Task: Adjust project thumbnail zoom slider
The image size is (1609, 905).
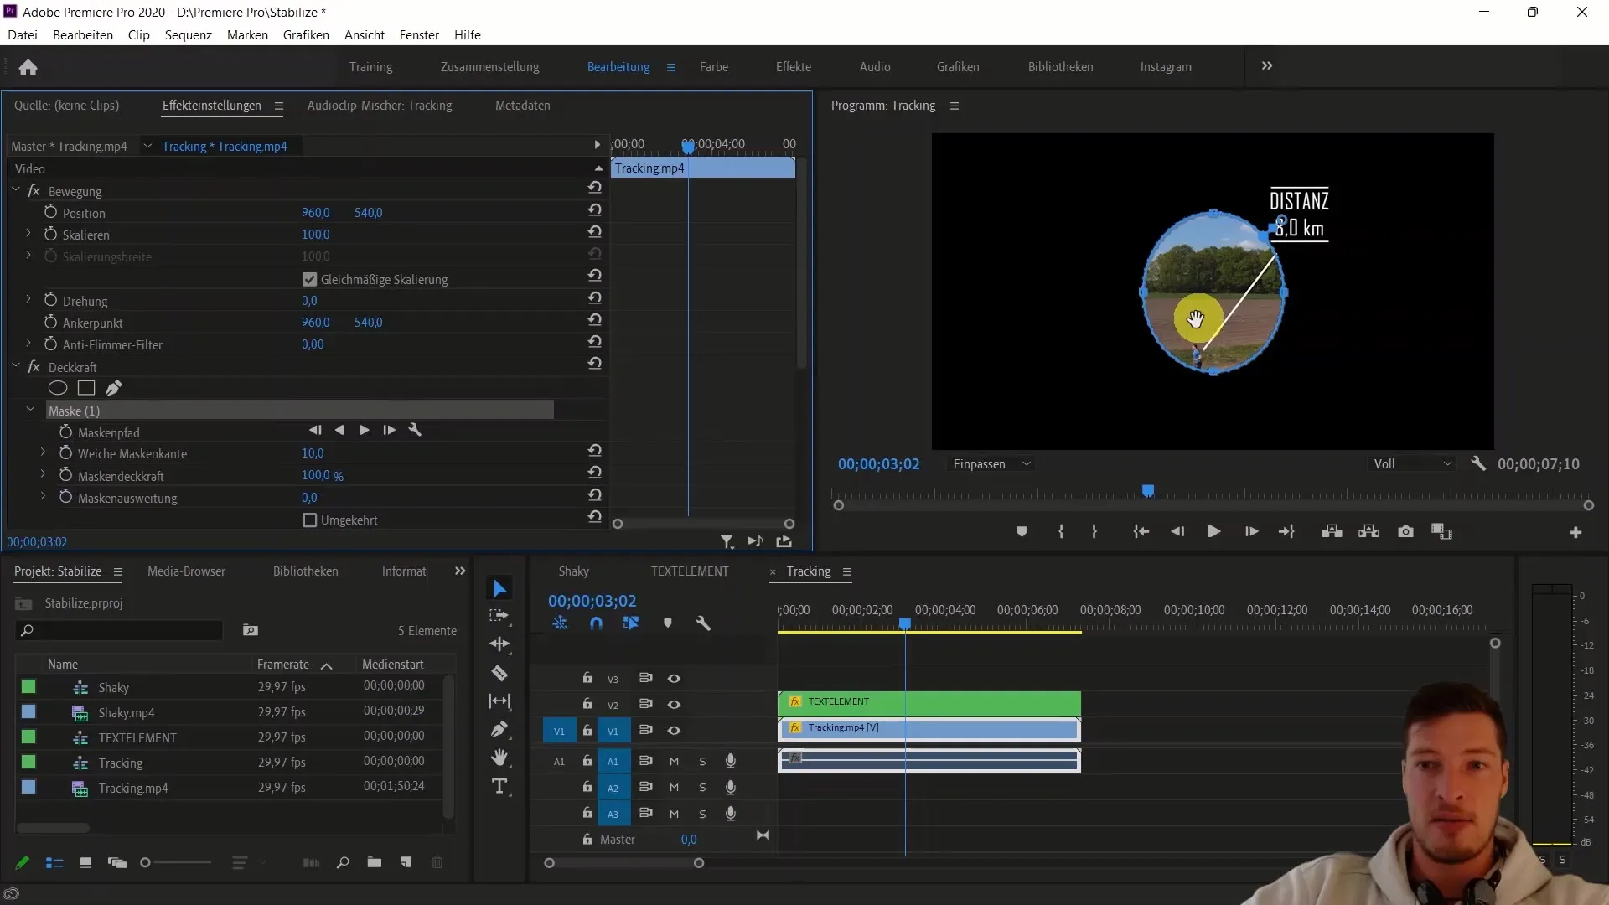Action: click(x=145, y=862)
